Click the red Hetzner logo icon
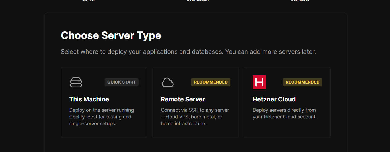This screenshot has height=152, width=390. tap(259, 82)
